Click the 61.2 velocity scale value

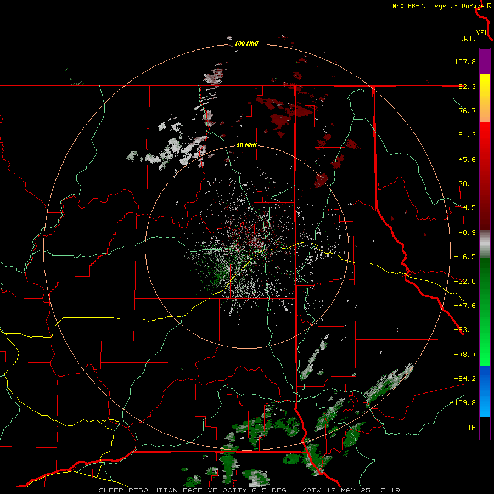click(x=467, y=135)
